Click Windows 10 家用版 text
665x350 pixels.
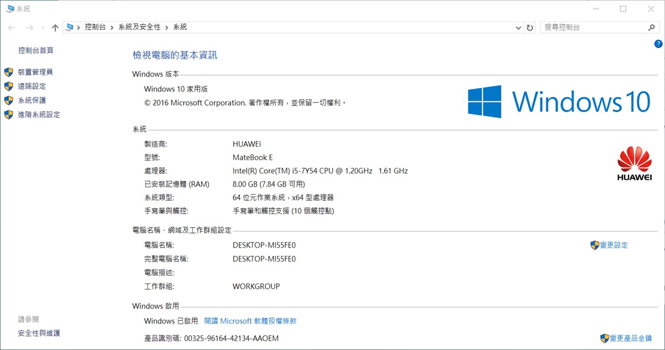pos(176,89)
